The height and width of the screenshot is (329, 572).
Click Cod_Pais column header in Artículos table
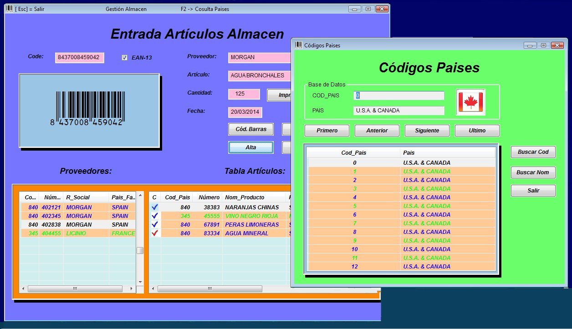pyautogui.click(x=177, y=197)
